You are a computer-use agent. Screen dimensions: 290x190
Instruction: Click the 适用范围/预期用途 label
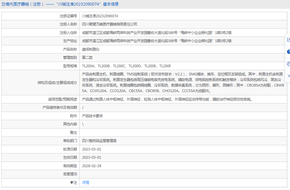[x=62, y=99]
